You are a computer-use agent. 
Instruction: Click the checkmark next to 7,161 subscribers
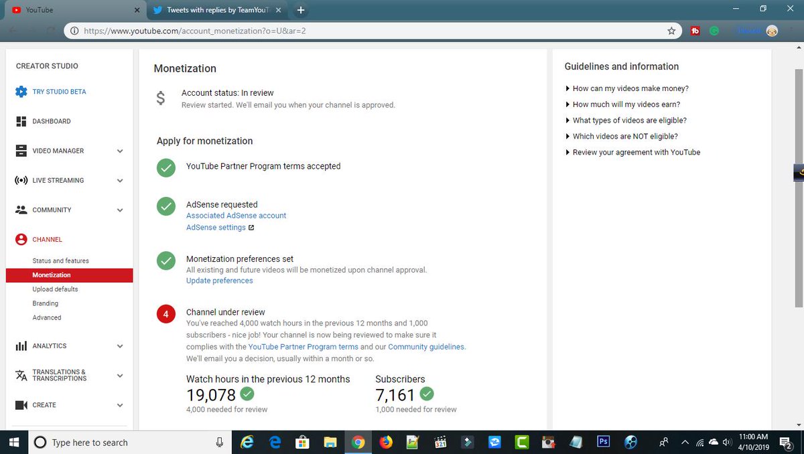(426, 393)
